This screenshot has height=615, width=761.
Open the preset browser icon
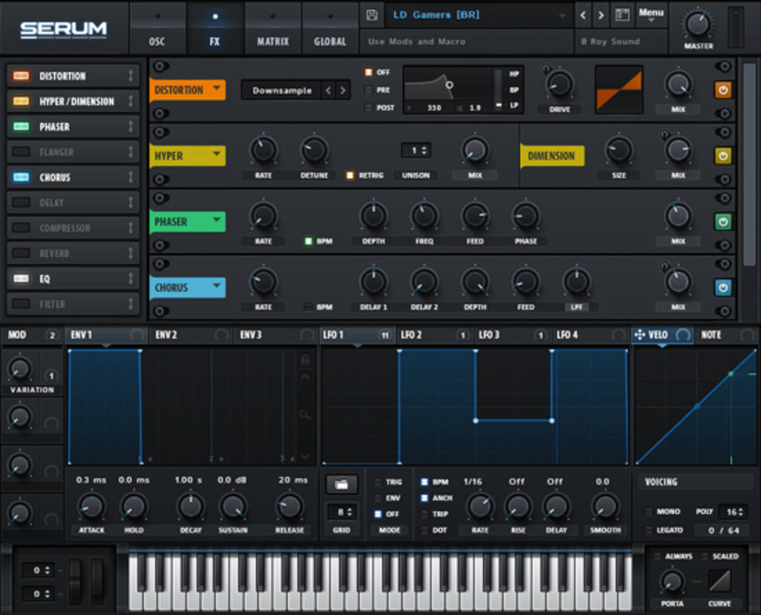(622, 15)
